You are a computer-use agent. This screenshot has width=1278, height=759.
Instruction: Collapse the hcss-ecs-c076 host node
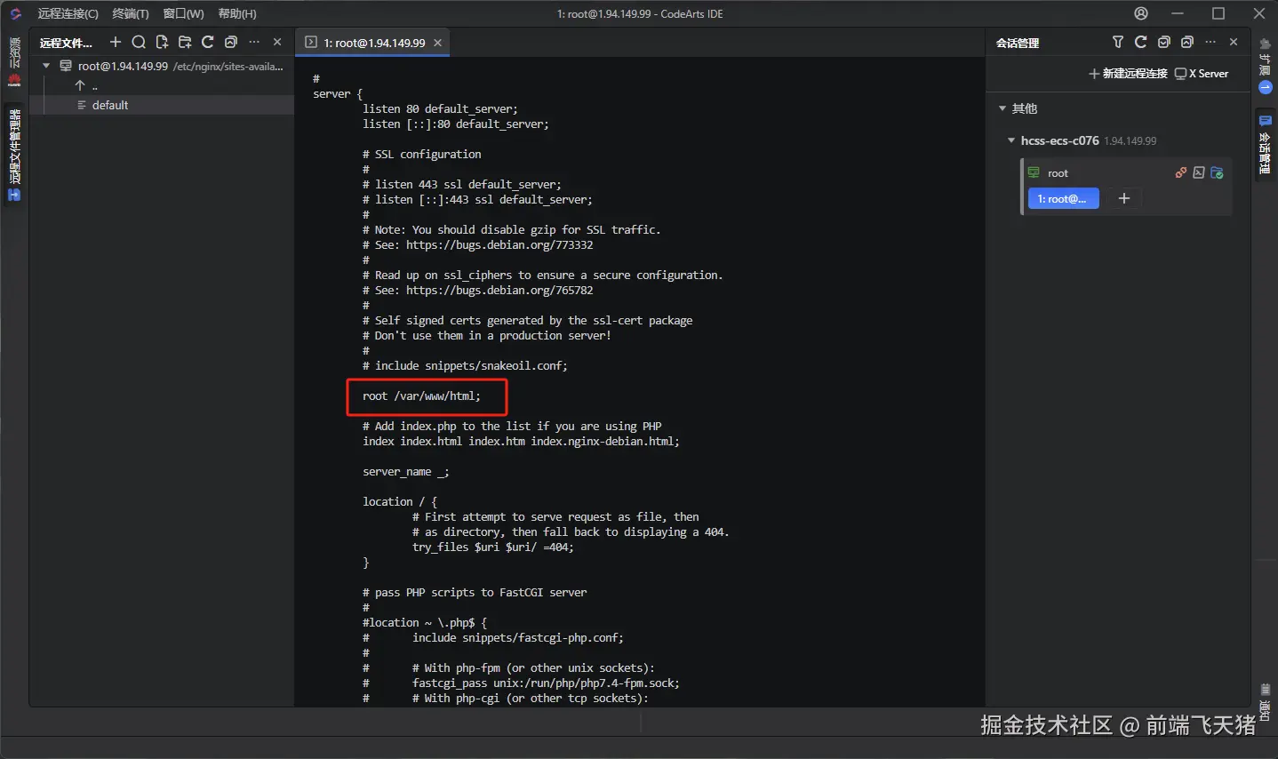coord(1011,140)
